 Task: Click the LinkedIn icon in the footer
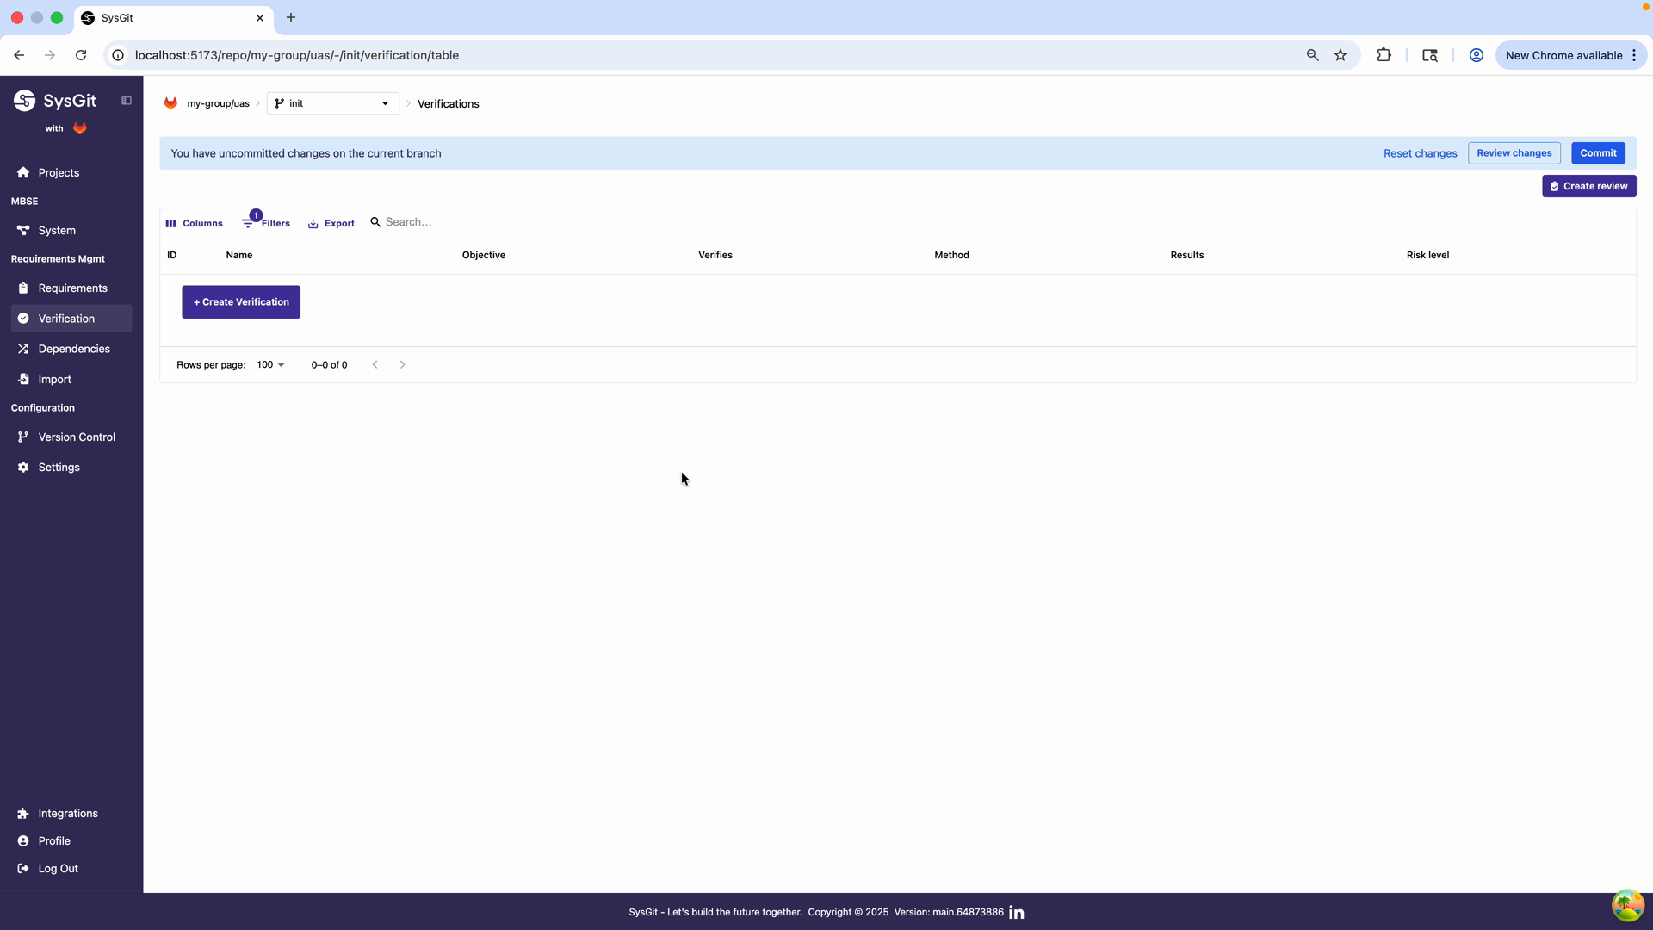(x=1016, y=912)
